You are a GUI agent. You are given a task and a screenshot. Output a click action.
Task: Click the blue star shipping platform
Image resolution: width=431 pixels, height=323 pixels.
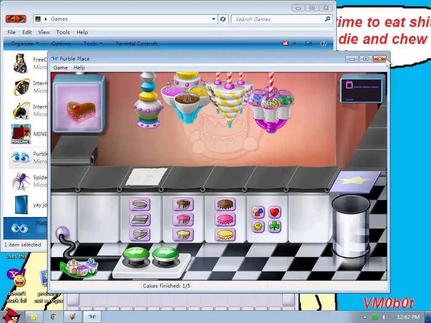point(355,181)
